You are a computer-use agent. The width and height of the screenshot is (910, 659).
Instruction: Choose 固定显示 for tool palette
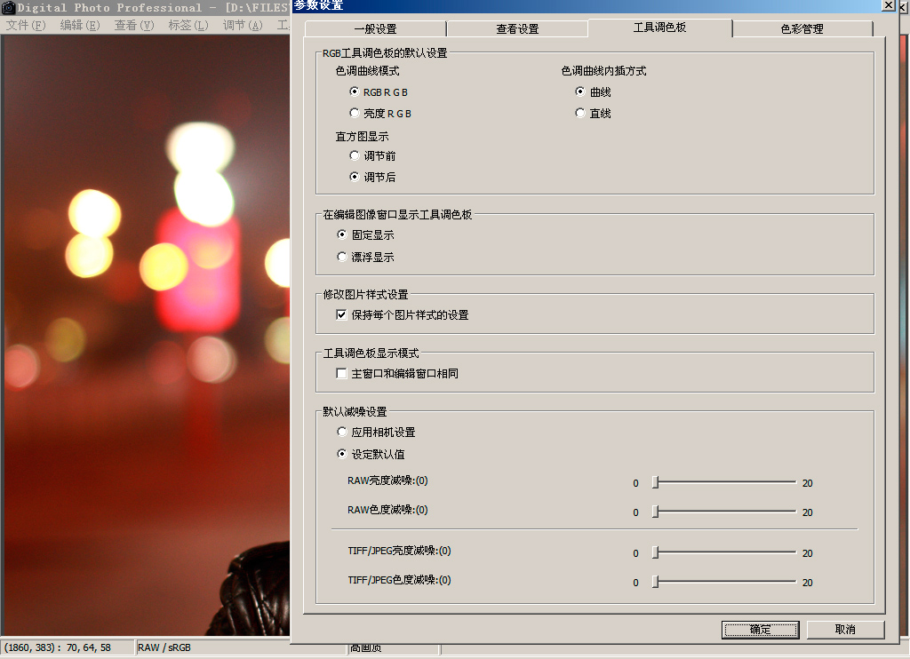342,234
